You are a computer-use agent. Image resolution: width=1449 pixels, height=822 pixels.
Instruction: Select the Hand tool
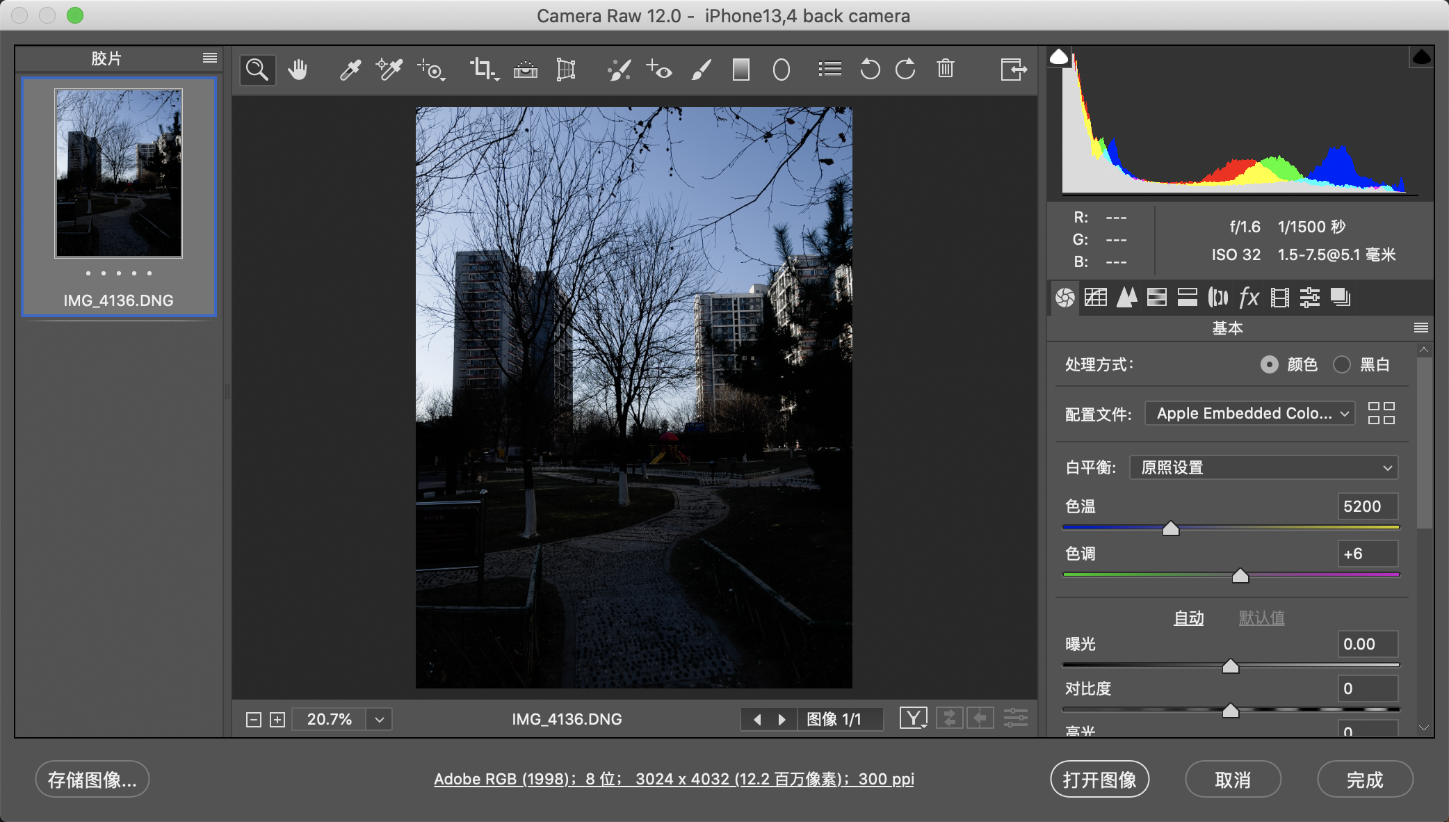pos(298,70)
